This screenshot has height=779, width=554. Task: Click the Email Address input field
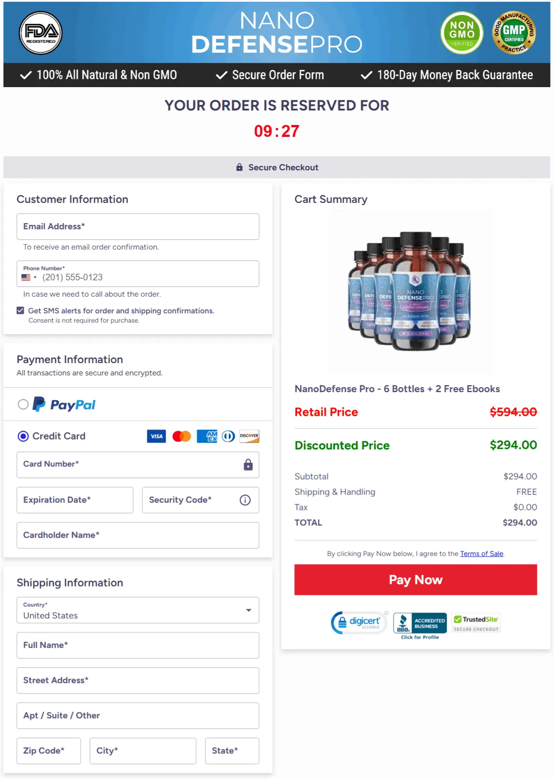click(138, 227)
